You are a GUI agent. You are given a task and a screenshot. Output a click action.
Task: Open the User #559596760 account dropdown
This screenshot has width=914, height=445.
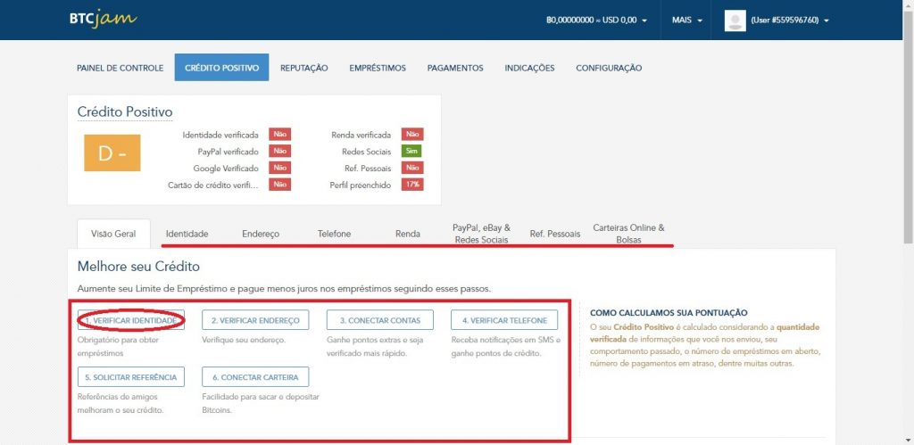pyautogui.click(x=790, y=20)
